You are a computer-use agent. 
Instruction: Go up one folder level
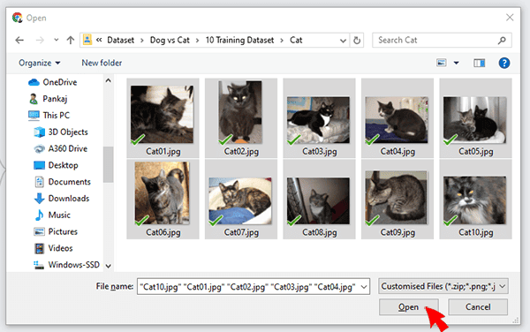(71, 41)
